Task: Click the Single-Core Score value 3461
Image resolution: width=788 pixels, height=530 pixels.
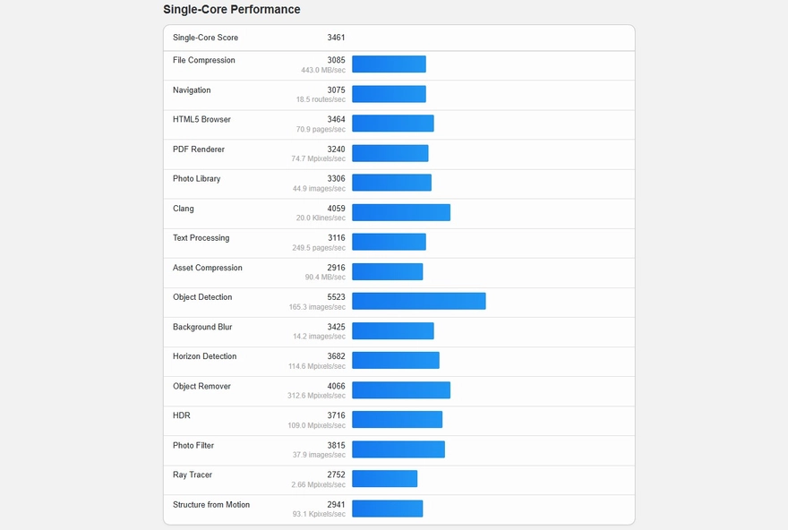Action: [336, 38]
